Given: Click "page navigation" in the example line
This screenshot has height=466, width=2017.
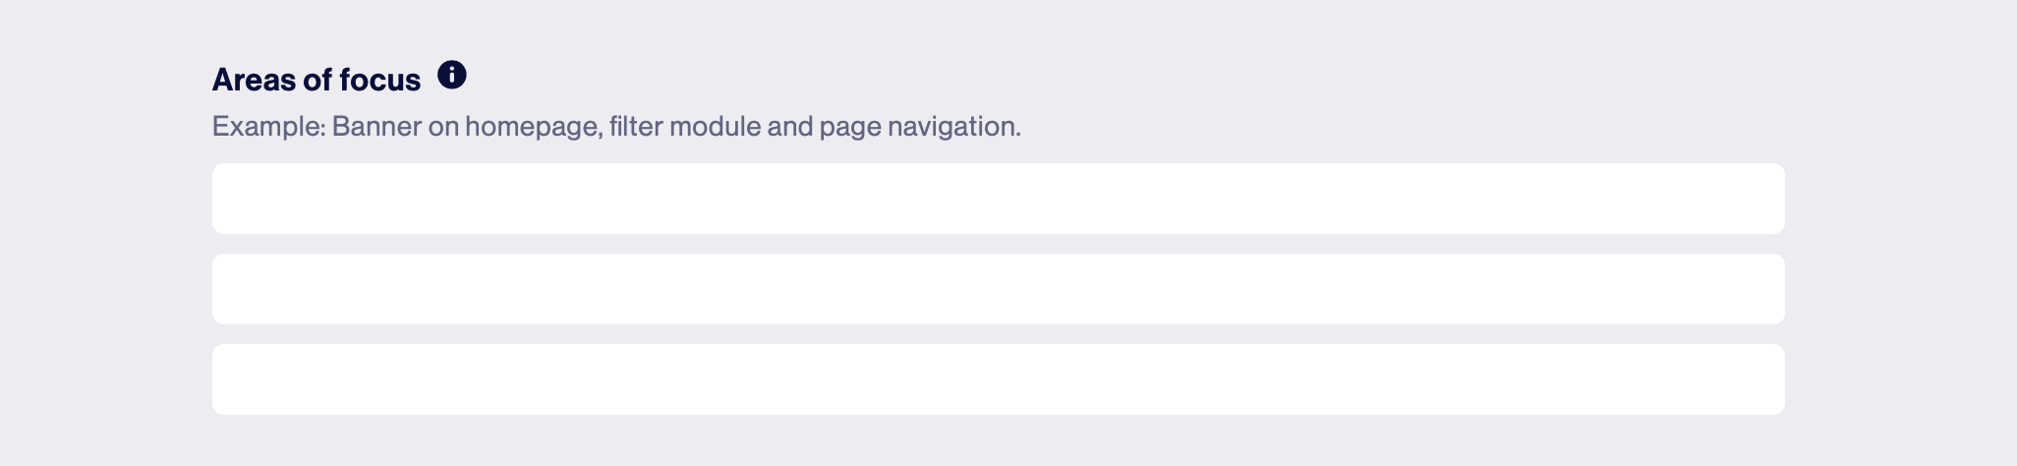Looking at the screenshot, I should pos(920,127).
